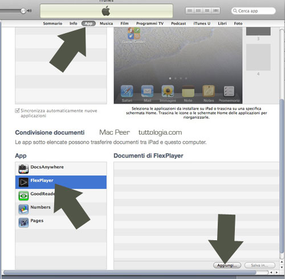Select the FlexPlayer row label
Screen dimensions: 285x279
[42, 180]
